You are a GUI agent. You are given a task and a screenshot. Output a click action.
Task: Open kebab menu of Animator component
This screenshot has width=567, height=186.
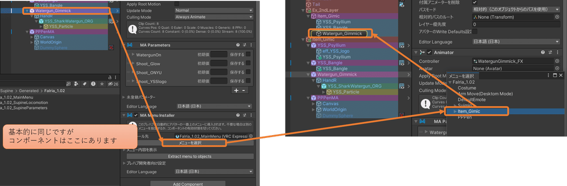coord(558,52)
